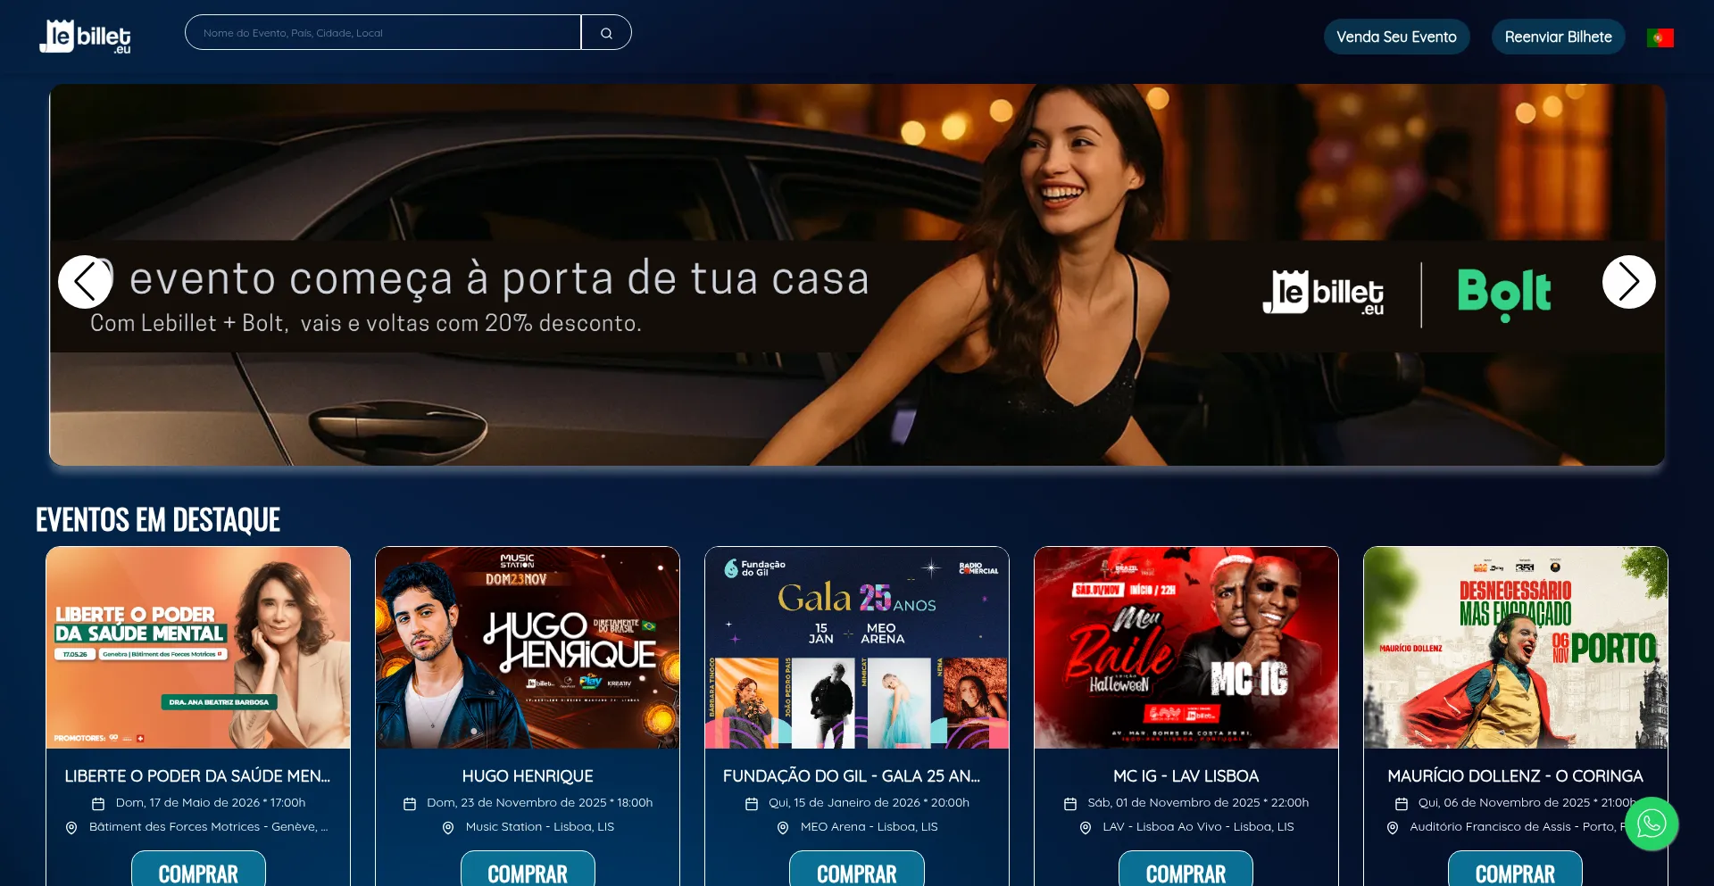Click the Portugal flag language selector
Image resolution: width=1714 pixels, height=886 pixels.
[x=1660, y=37]
